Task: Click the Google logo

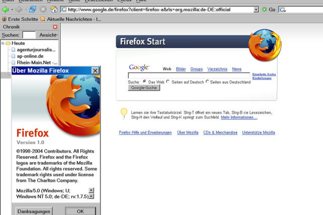Action: [x=139, y=67]
